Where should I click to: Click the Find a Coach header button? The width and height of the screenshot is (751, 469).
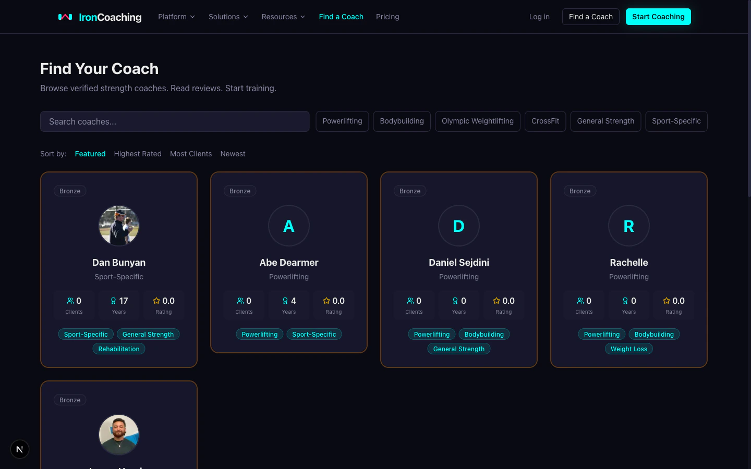coord(590,17)
